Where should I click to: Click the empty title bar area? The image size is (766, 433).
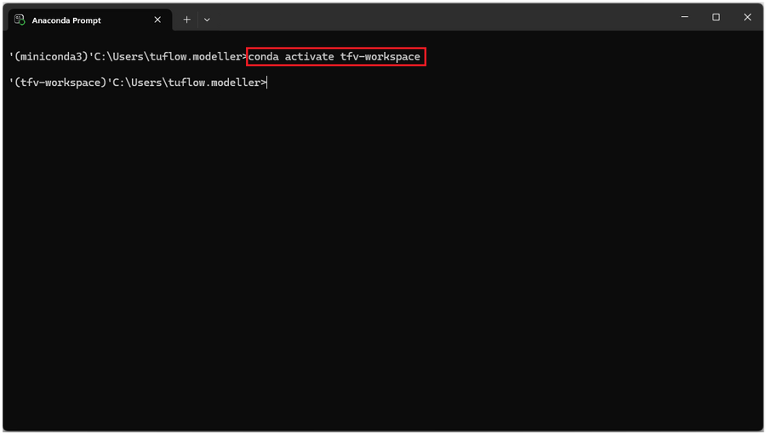coord(443,17)
